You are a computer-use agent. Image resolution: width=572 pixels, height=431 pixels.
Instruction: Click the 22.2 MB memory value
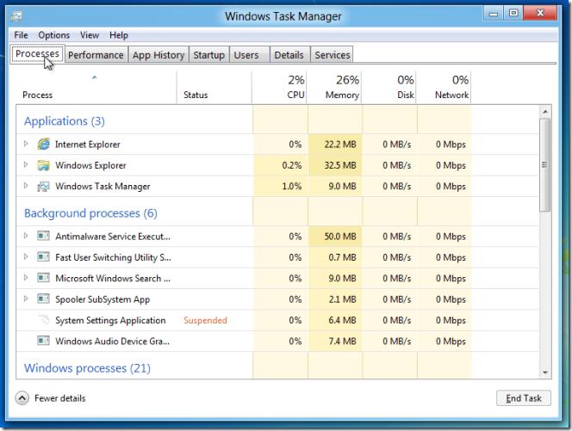tap(340, 145)
